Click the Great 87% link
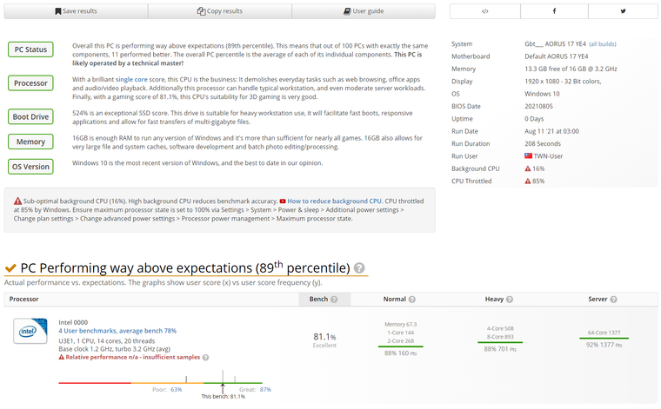The height and width of the screenshot is (409, 661). pyautogui.click(x=265, y=390)
